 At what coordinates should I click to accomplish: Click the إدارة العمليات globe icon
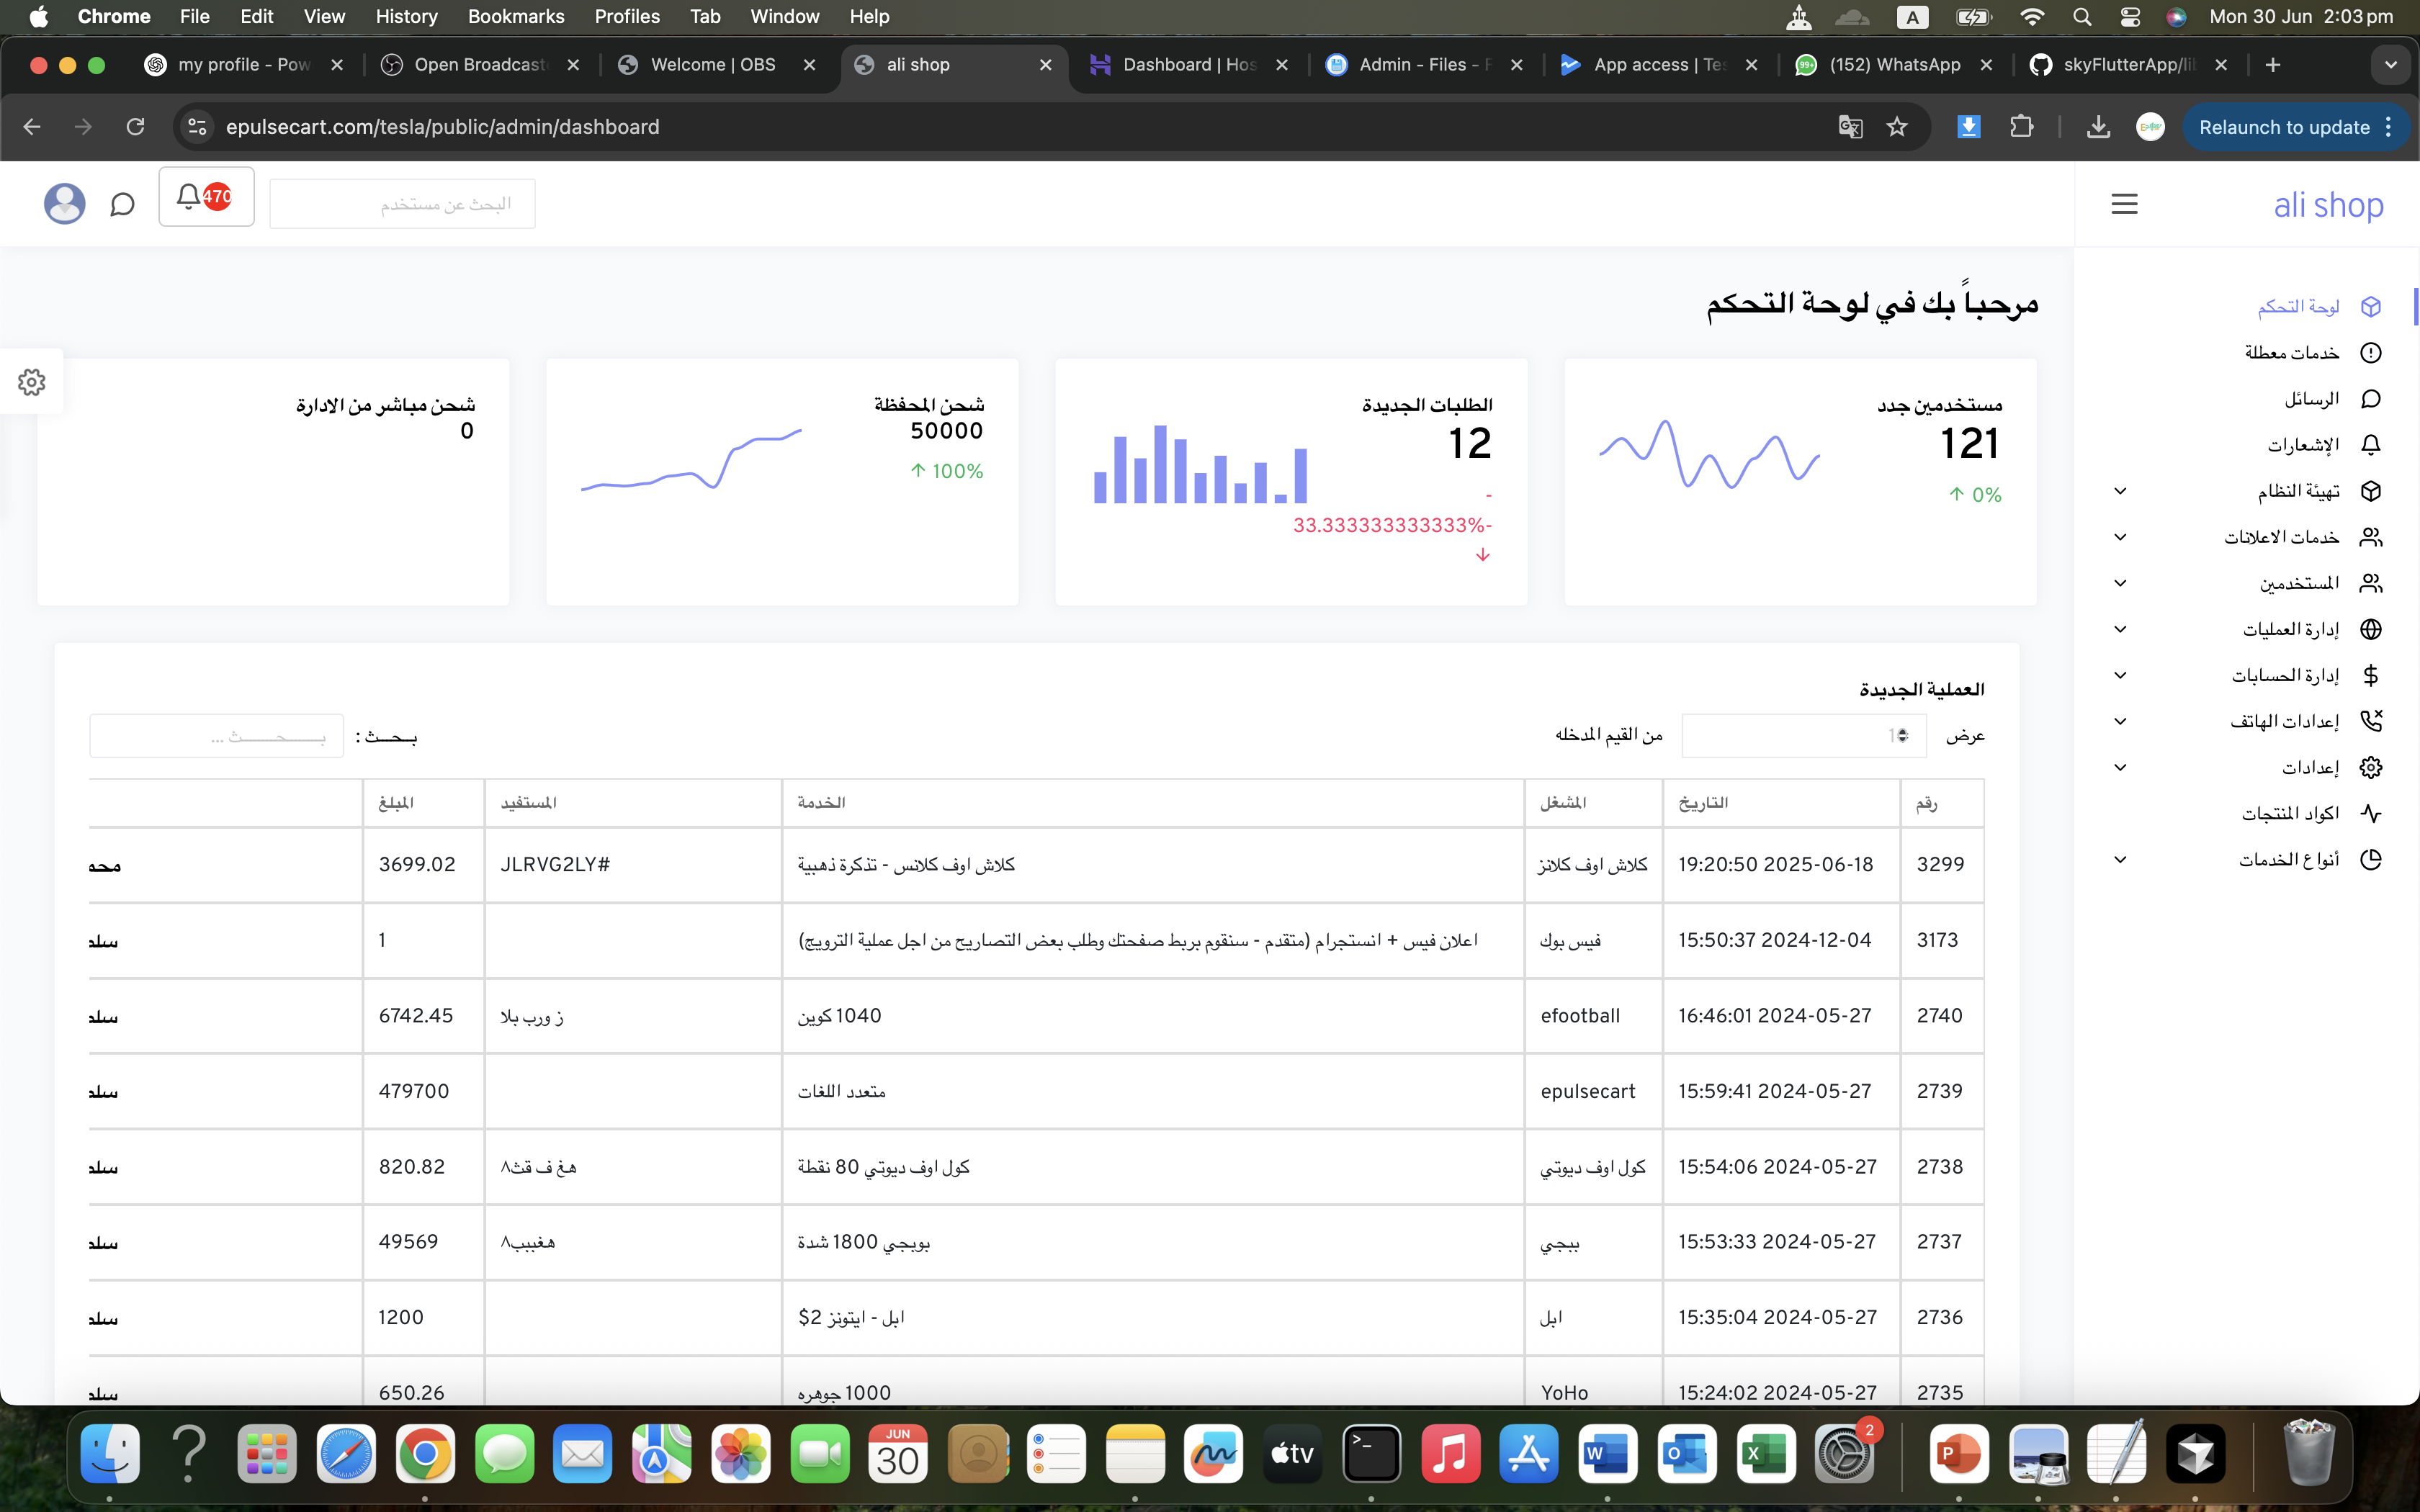[x=2372, y=629]
